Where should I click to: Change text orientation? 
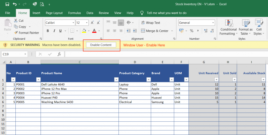point(129,23)
